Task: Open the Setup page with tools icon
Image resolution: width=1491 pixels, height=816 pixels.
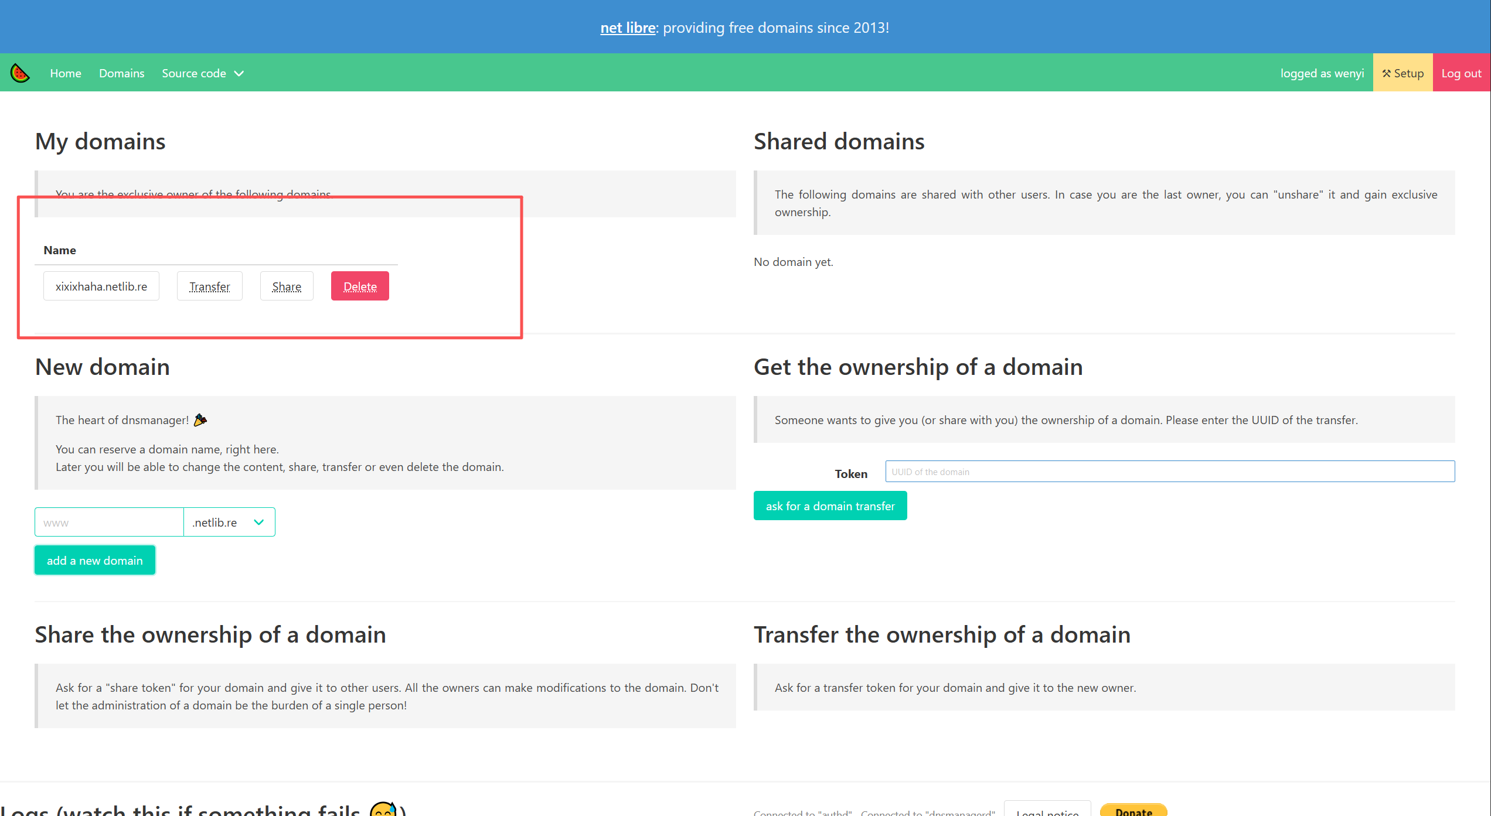Action: coord(1403,73)
